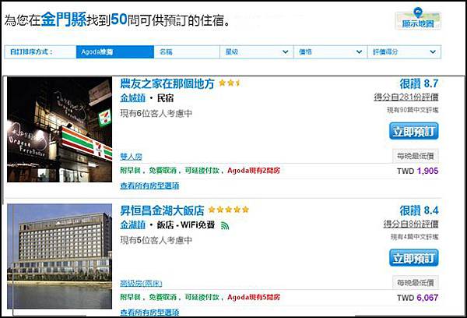Click 每晚最低價 label above TWD 1,905
Screen dimensions: 467x318
(x=415, y=156)
